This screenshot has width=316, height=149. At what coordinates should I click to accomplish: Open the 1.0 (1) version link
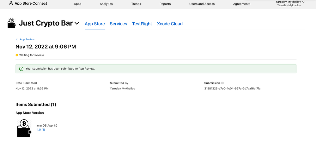(x=41, y=130)
